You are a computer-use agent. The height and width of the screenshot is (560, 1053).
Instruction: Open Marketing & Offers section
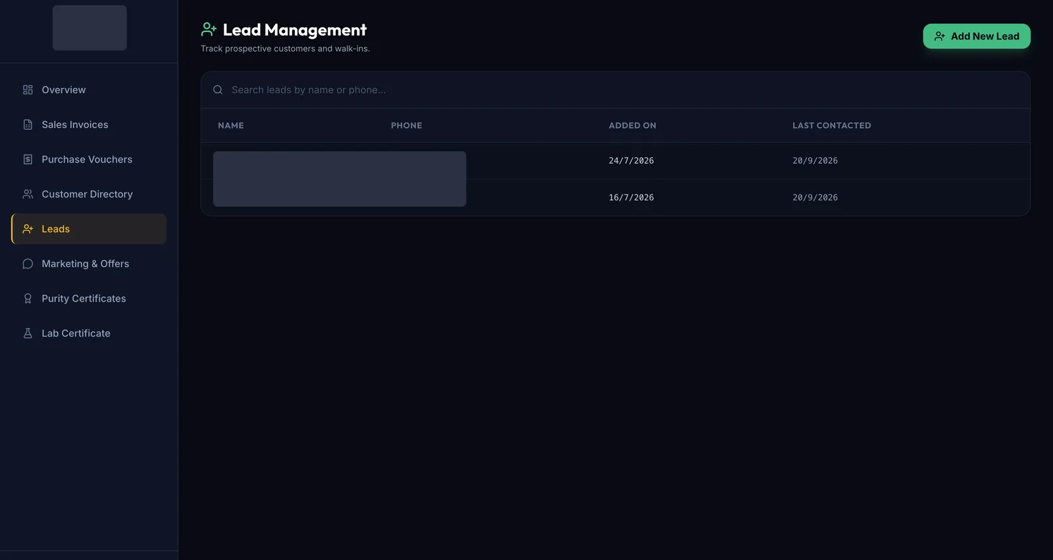[x=89, y=264]
